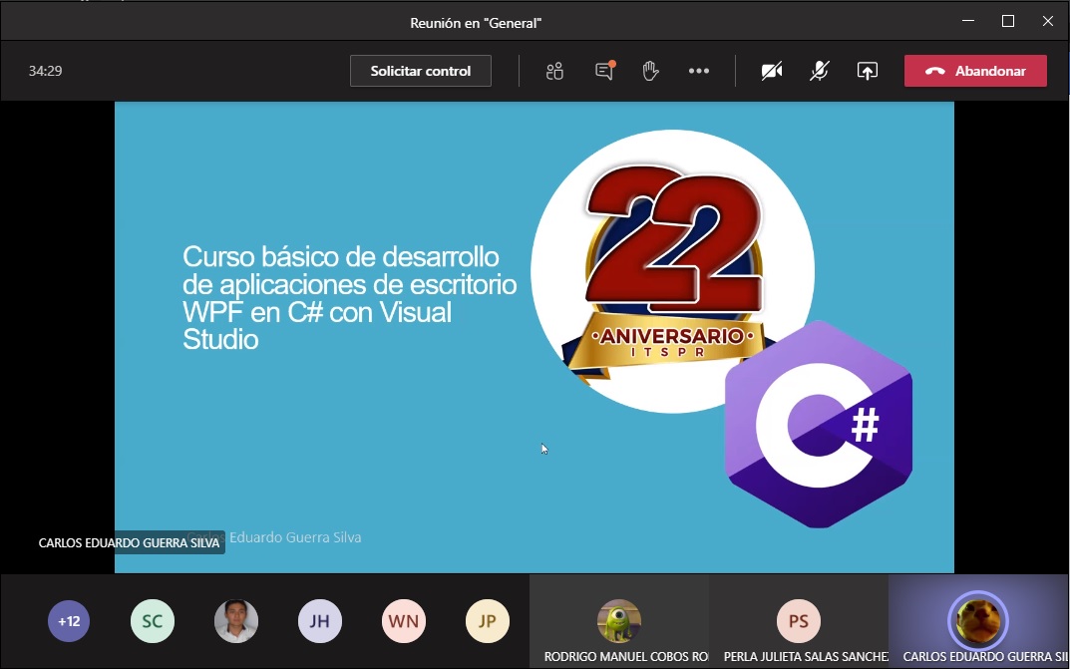Viewport: 1070px width, 669px height.
Task: Turn on the camera
Action: [x=772, y=71]
